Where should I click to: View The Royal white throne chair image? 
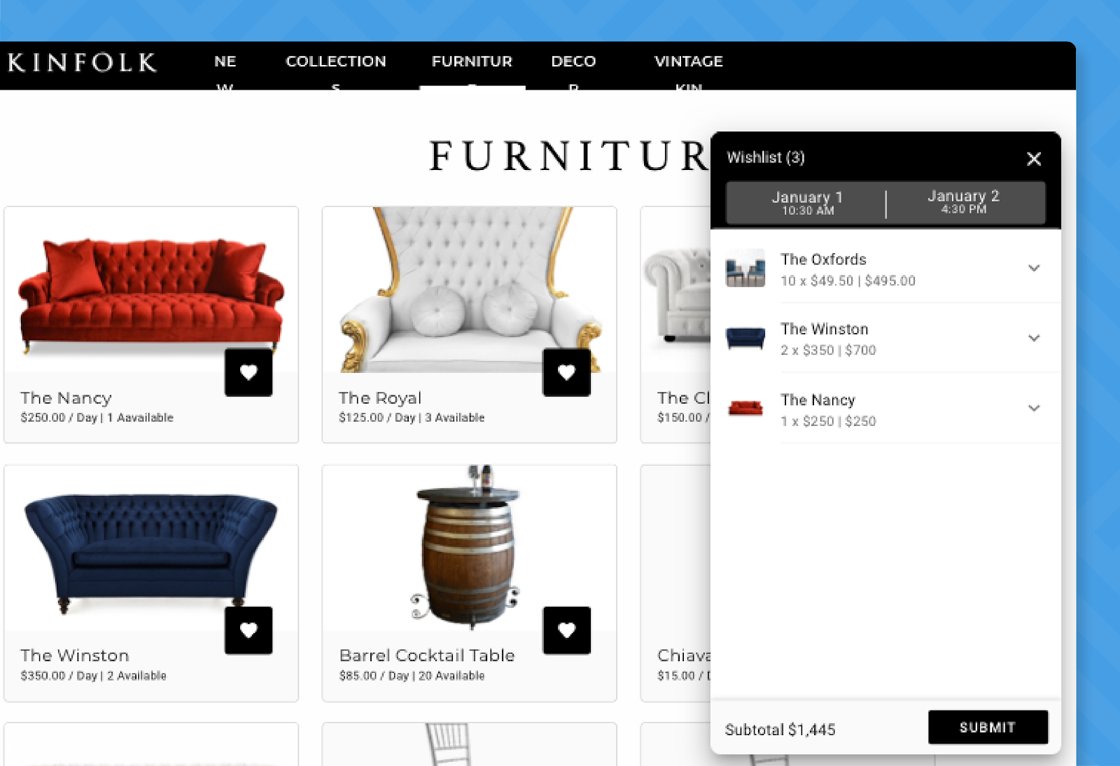tap(470, 290)
